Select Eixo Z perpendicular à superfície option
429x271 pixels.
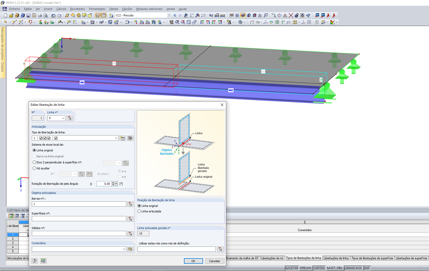coord(34,162)
